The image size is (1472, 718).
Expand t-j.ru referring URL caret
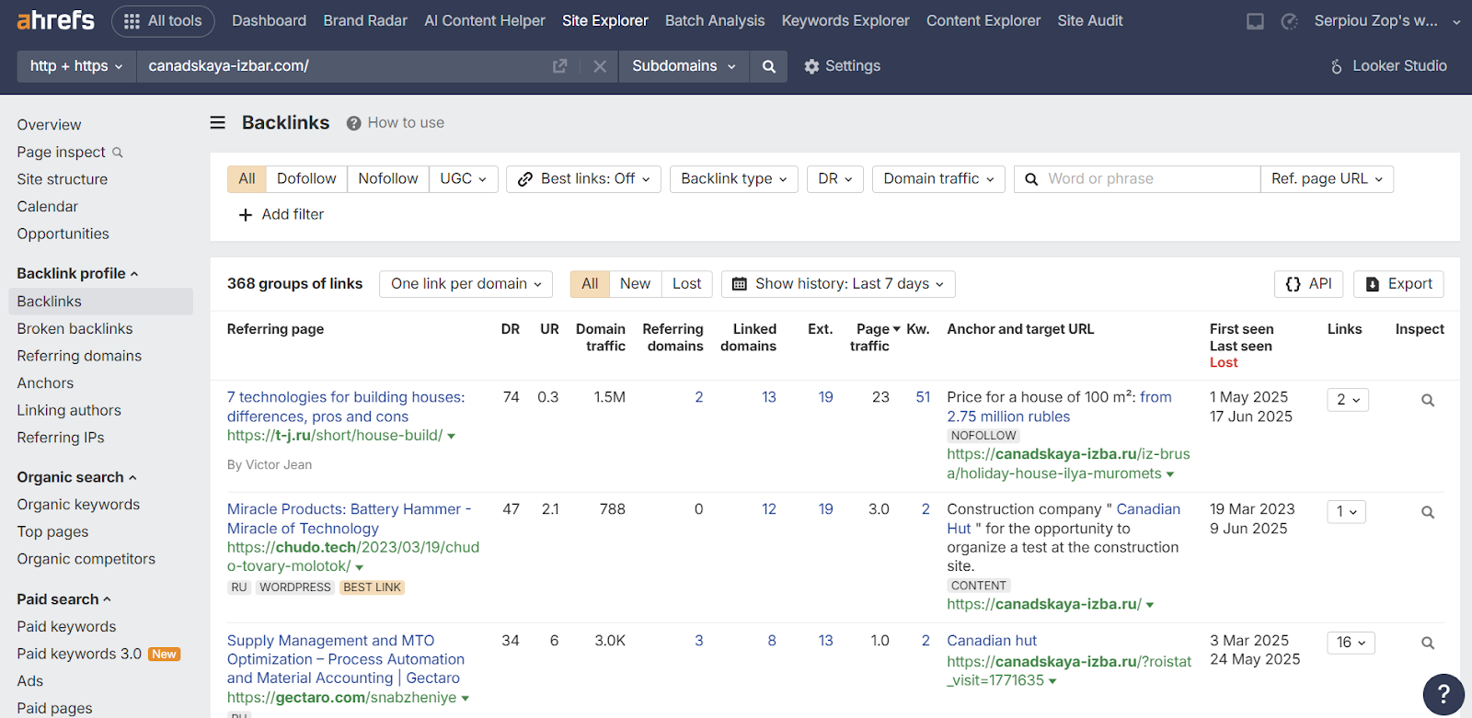click(x=452, y=436)
